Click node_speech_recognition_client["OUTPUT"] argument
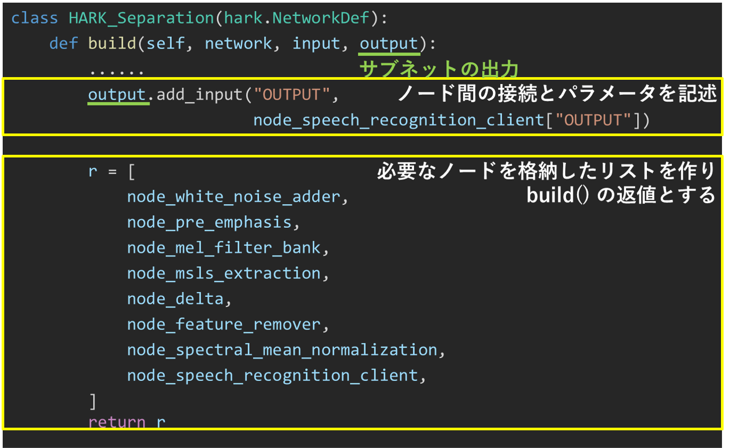Image resolution: width=730 pixels, height=448 pixels. (x=451, y=120)
